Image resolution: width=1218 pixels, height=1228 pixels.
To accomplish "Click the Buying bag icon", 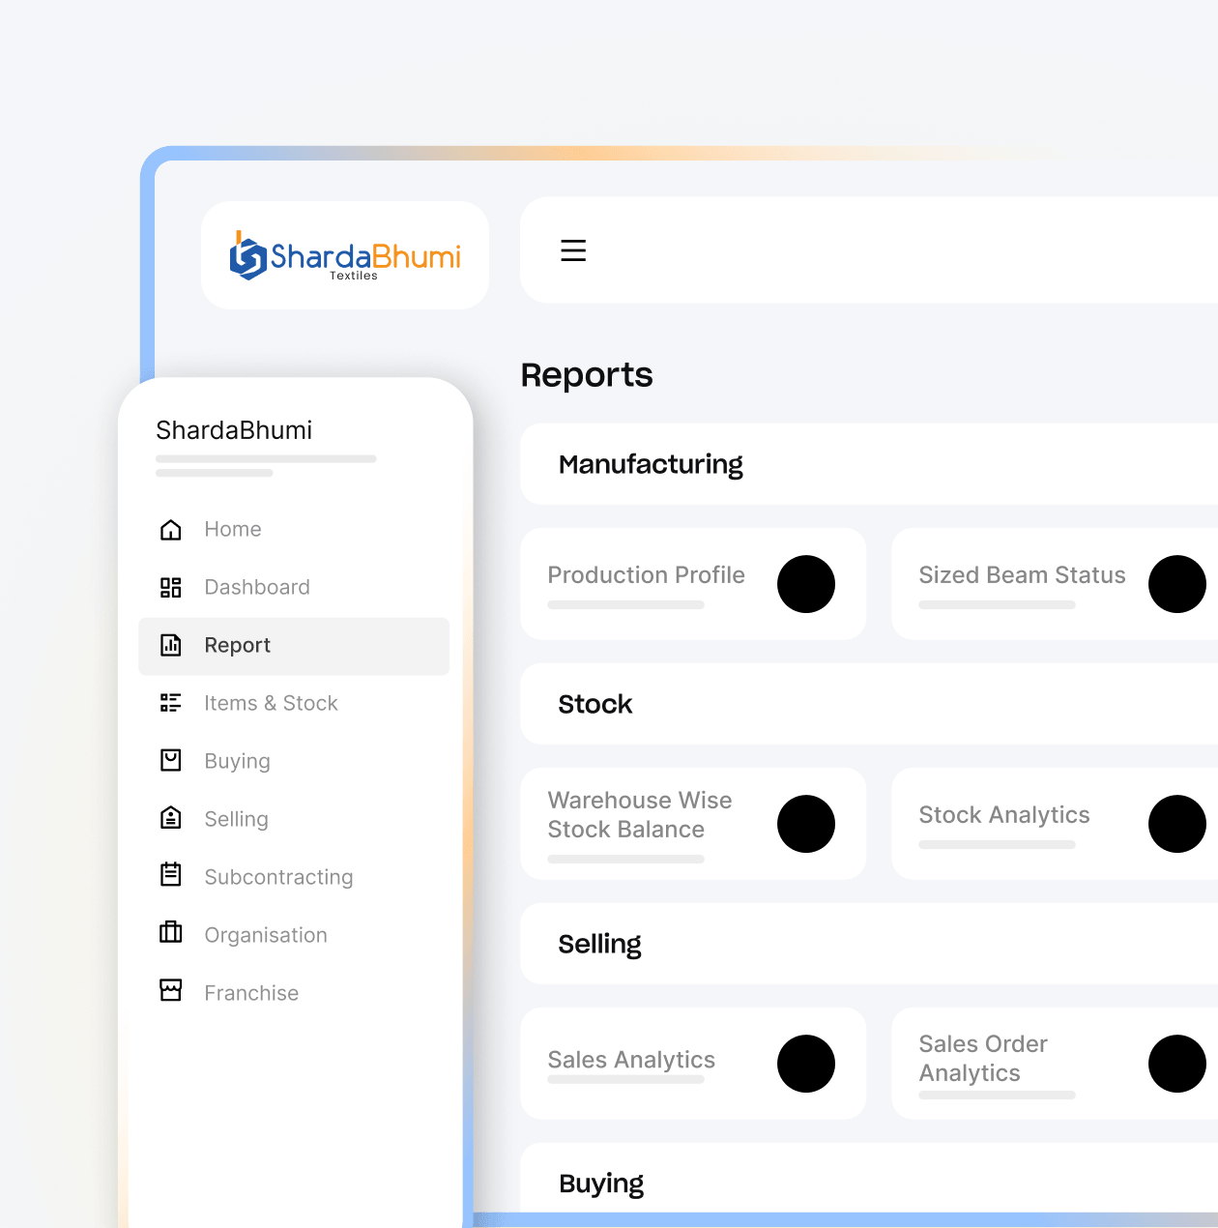I will click(x=171, y=761).
